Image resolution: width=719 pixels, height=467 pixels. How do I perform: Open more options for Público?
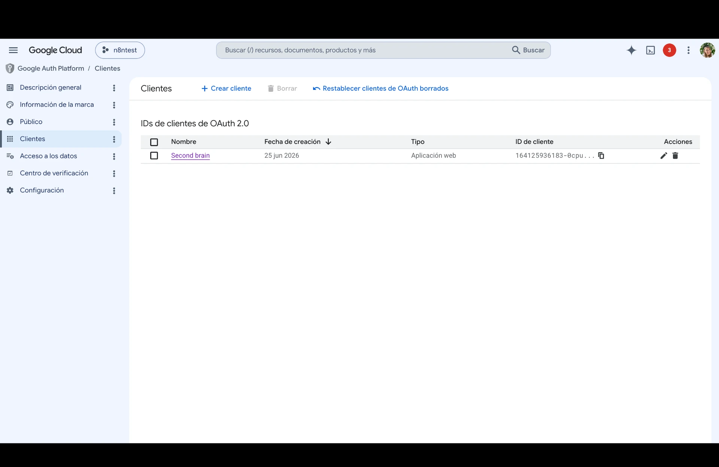pyautogui.click(x=114, y=122)
